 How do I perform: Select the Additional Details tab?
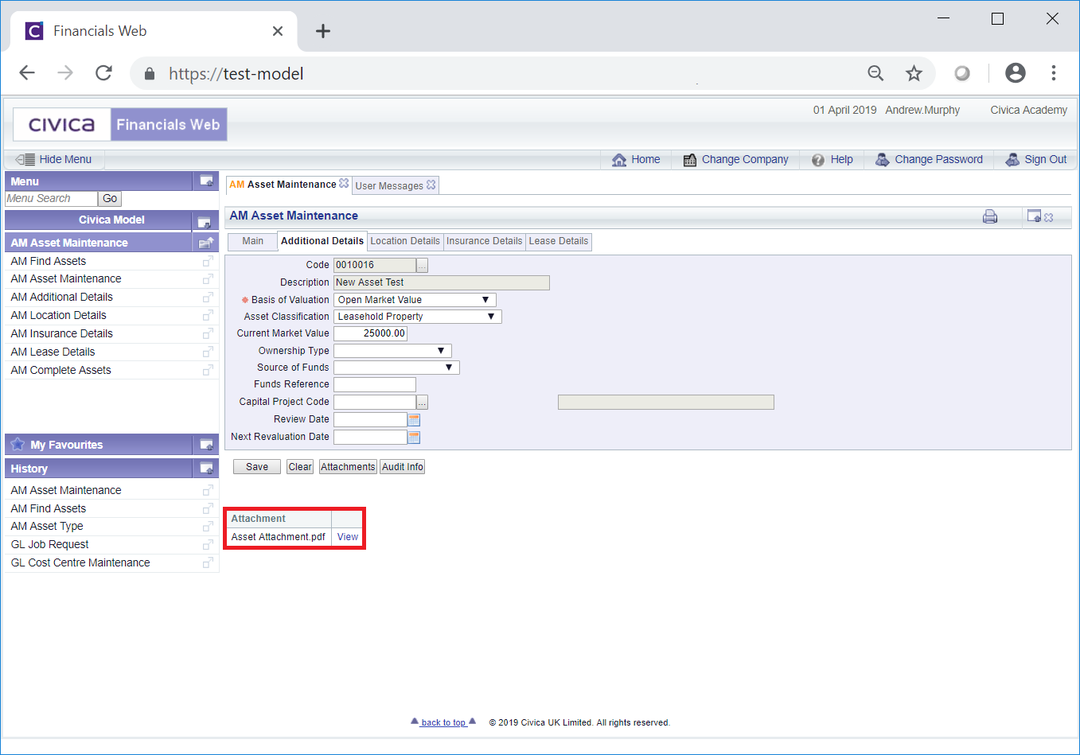(x=322, y=241)
